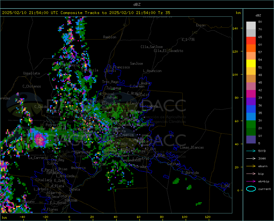Click the TUPUNGATO place label
This screenshot has height=221, width=274.
click(x=54, y=173)
